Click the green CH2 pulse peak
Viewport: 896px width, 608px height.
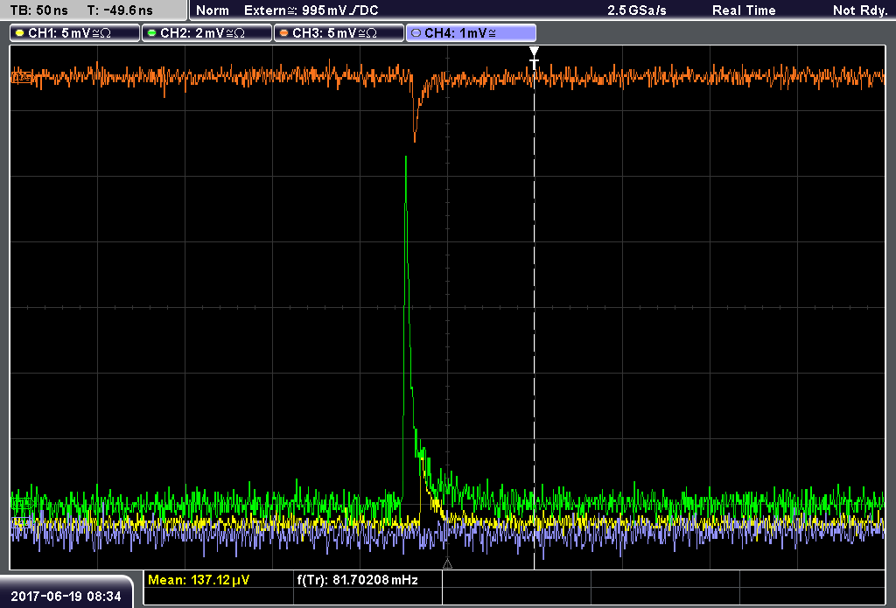pos(406,157)
